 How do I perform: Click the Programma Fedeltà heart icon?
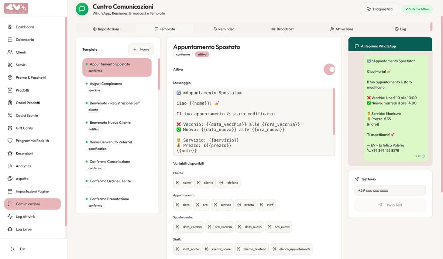pos(10,141)
